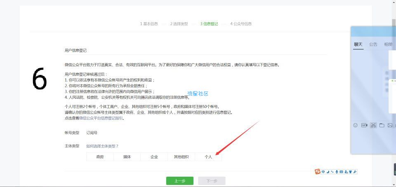The height and width of the screenshot is (187, 396).
Task: Click the 帐号类型 label
Action: coord(72,133)
